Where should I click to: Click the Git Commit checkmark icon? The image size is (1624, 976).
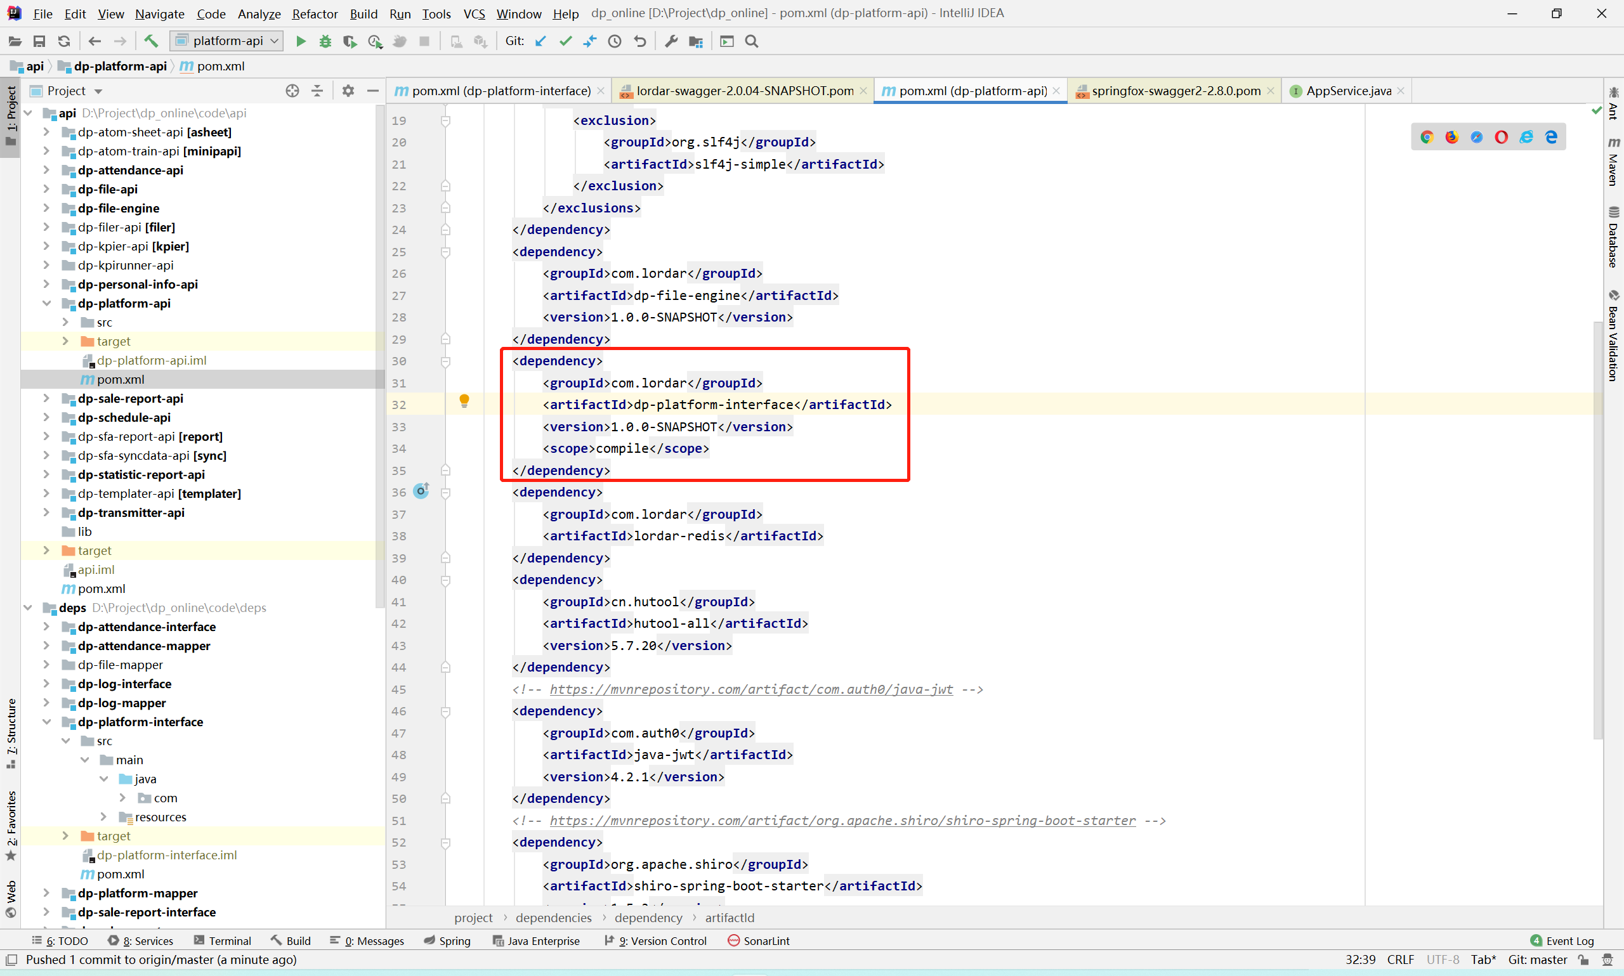click(x=565, y=41)
